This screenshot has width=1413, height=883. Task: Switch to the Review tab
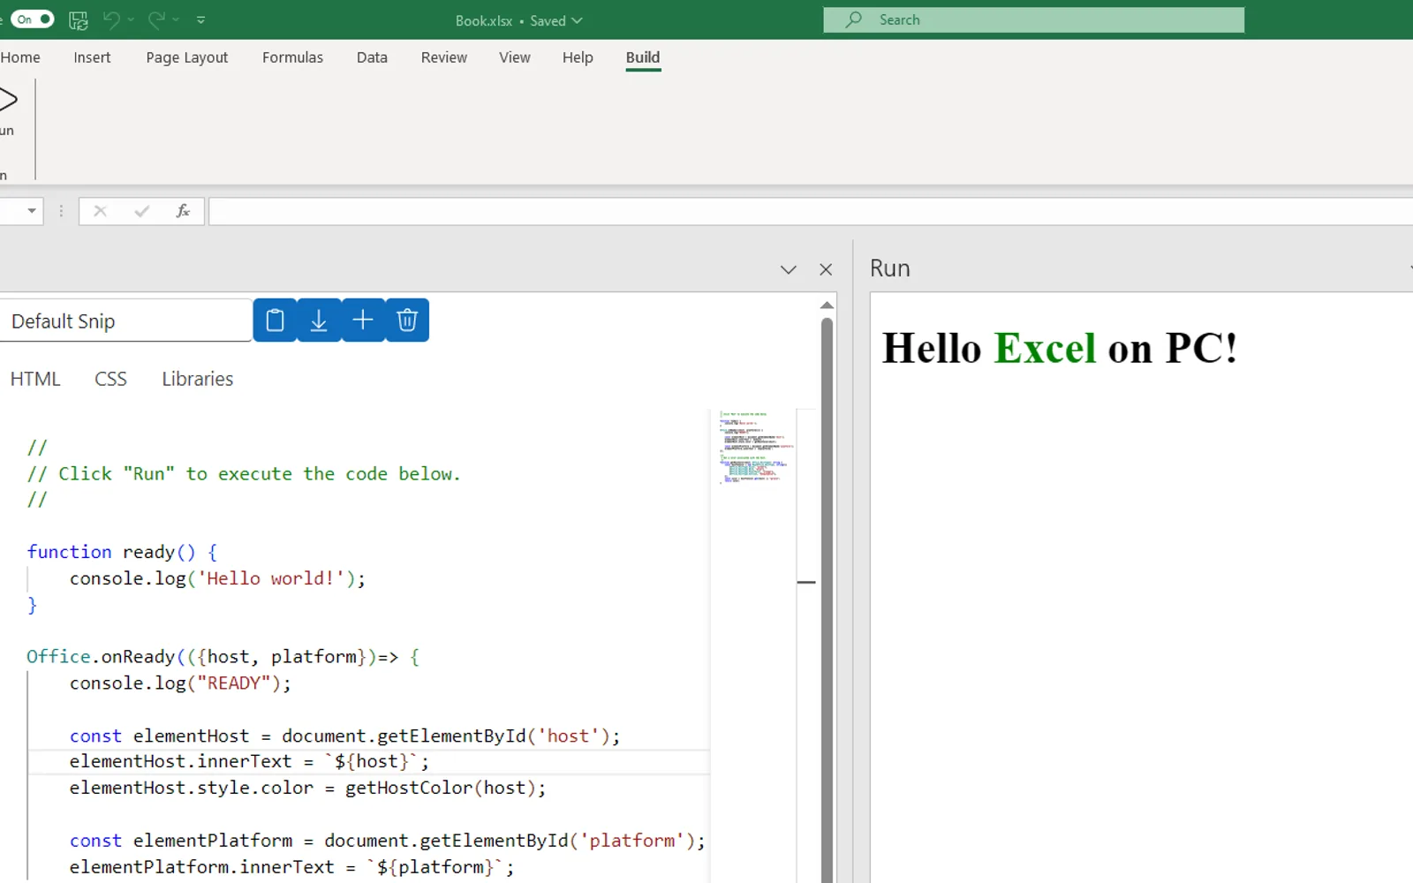444,57
